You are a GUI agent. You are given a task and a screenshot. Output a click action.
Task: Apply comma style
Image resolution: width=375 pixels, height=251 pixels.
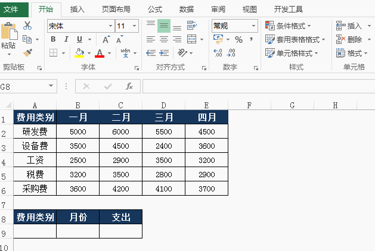pos(251,39)
